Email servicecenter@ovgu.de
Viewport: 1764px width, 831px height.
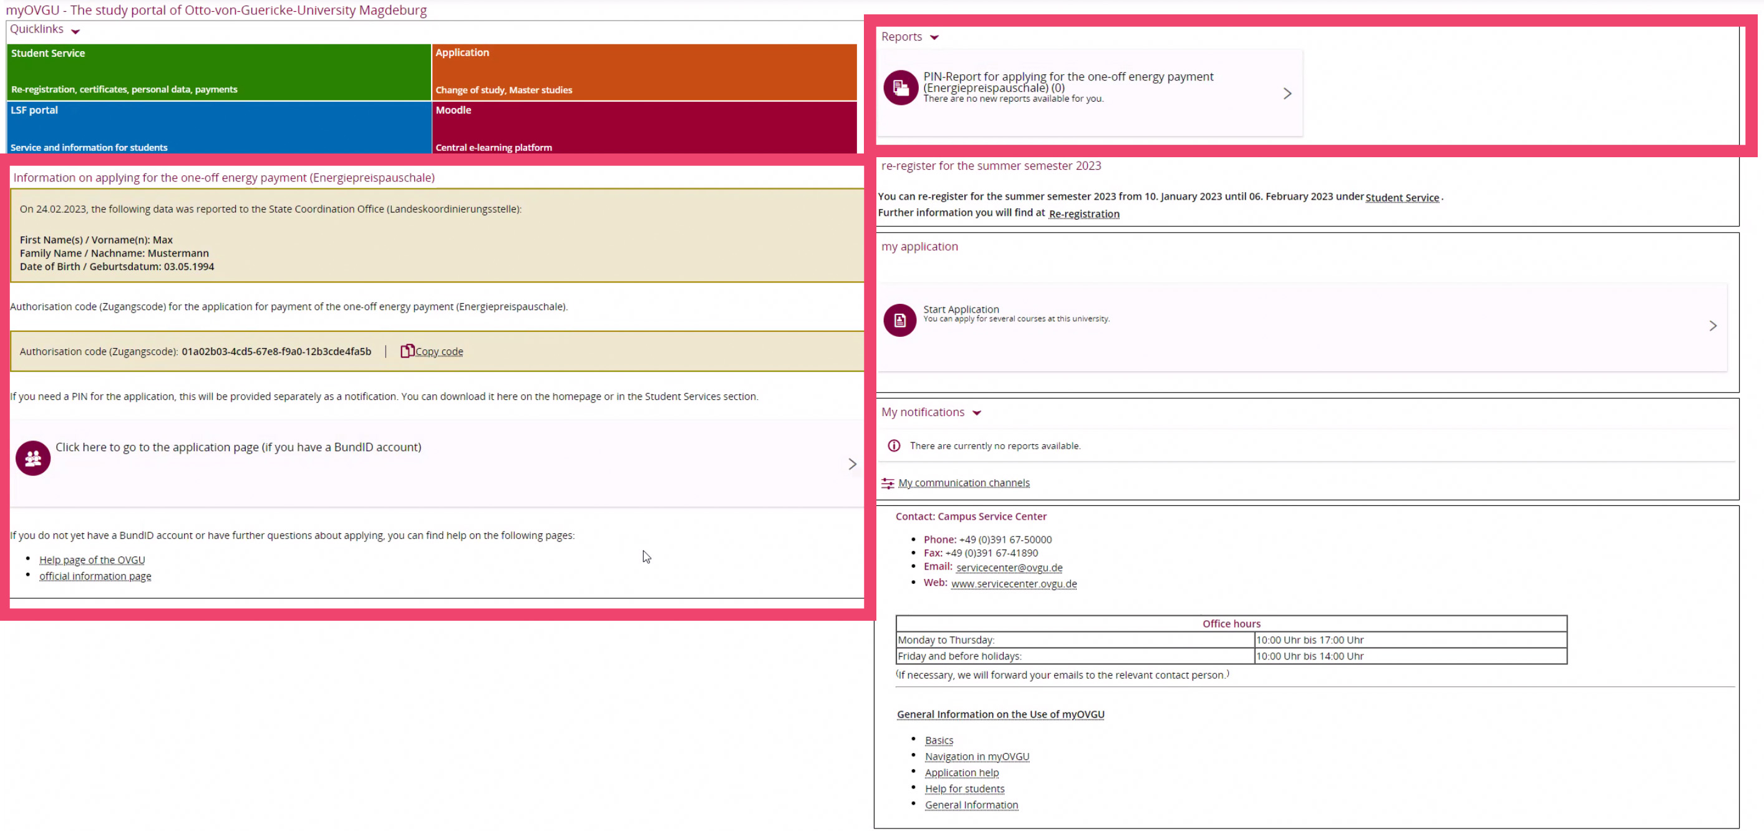[x=1009, y=567]
